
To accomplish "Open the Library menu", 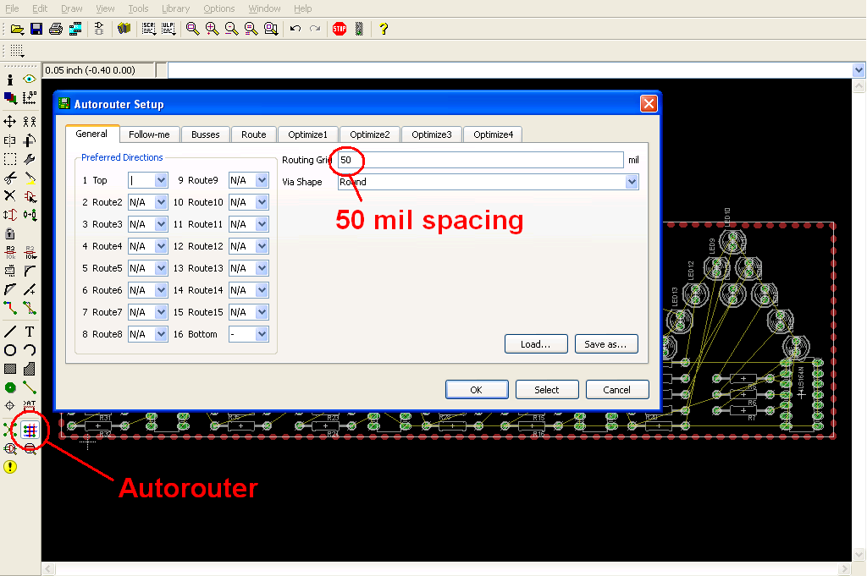I will coord(176,8).
